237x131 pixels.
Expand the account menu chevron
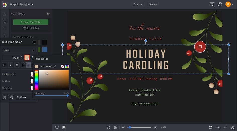(x=232, y=4)
